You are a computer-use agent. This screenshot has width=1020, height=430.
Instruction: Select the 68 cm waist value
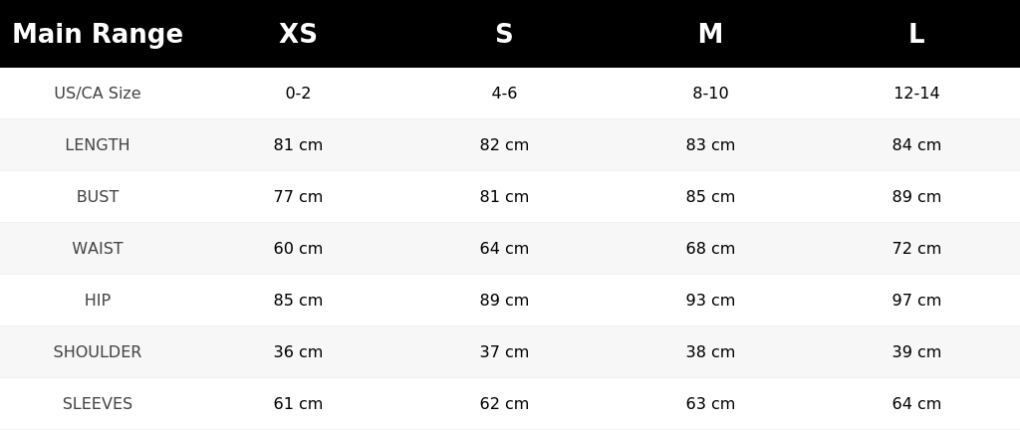[710, 248]
